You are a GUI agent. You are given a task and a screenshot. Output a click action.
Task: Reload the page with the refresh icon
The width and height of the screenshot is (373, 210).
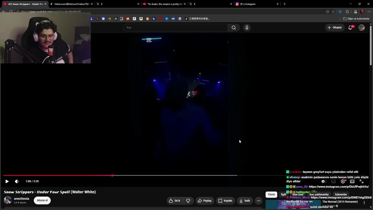pos(11,12)
